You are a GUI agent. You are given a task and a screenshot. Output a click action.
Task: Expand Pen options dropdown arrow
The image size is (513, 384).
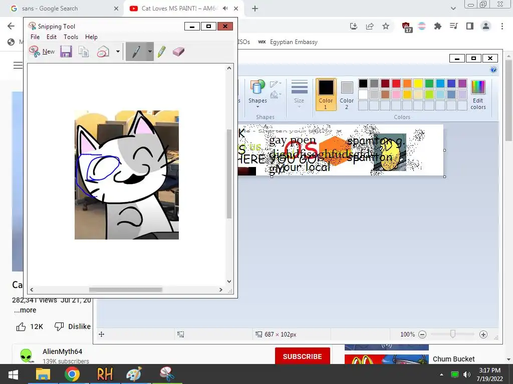(x=150, y=51)
